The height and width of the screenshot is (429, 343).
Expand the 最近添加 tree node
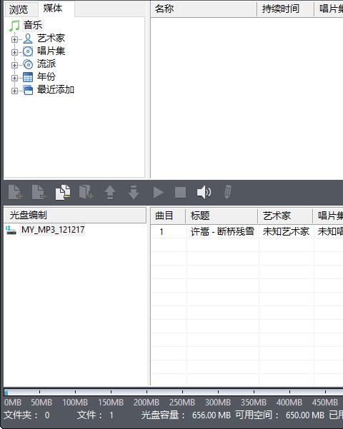(x=14, y=91)
